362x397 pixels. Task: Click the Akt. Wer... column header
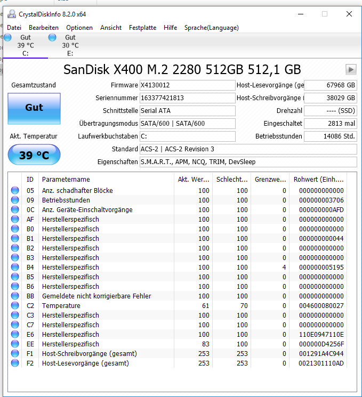click(x=194, y=179)
